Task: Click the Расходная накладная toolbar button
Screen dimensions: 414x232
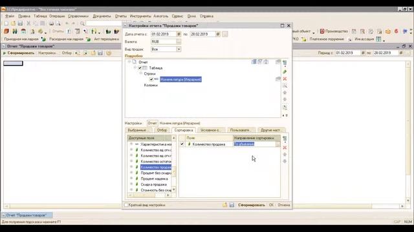Action: coord(70,39)
